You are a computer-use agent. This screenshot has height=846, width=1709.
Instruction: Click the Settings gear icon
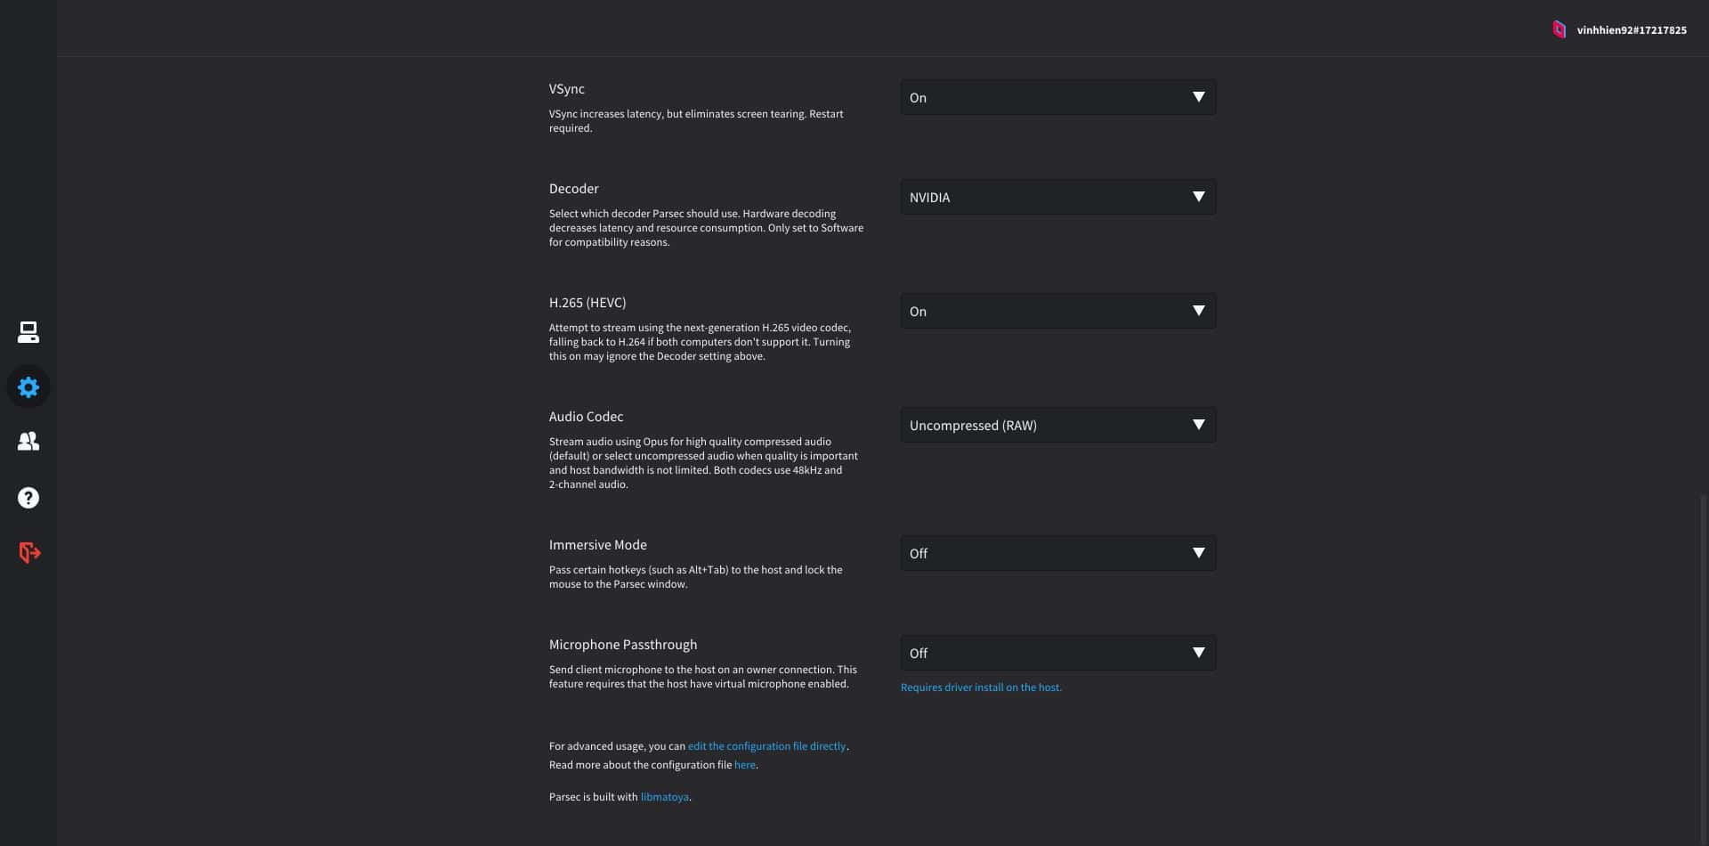tap(28, 387)
